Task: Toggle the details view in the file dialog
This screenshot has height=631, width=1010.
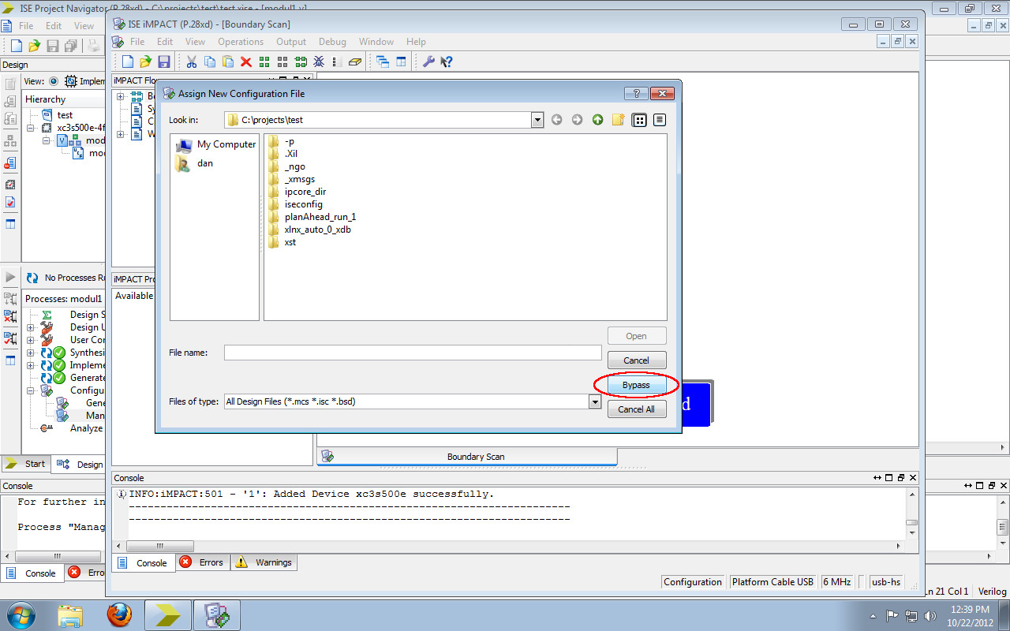Action: 661,119
